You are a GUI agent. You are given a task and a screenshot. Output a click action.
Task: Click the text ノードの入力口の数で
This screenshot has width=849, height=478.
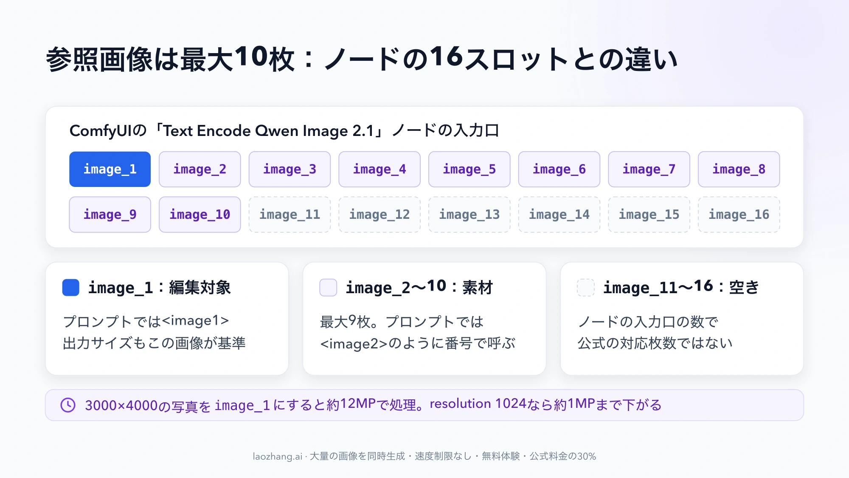[x=648, y=322]
